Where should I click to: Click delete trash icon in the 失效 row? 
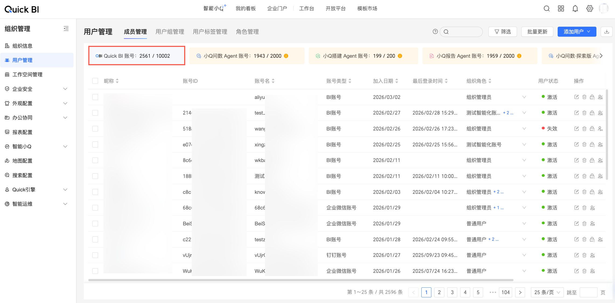pyautogui.click(x=584, y=129)
